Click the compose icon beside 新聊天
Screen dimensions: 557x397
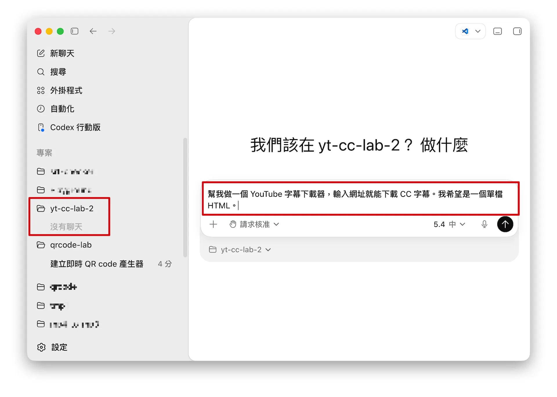41,53
